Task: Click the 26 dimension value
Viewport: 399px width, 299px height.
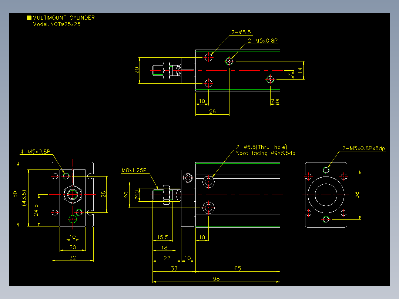Action: point(212,111)
